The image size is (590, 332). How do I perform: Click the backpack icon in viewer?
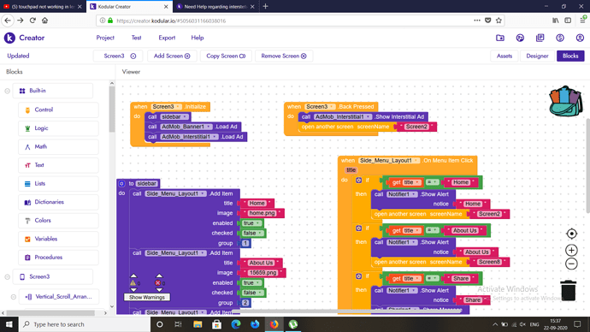[565, 101]
